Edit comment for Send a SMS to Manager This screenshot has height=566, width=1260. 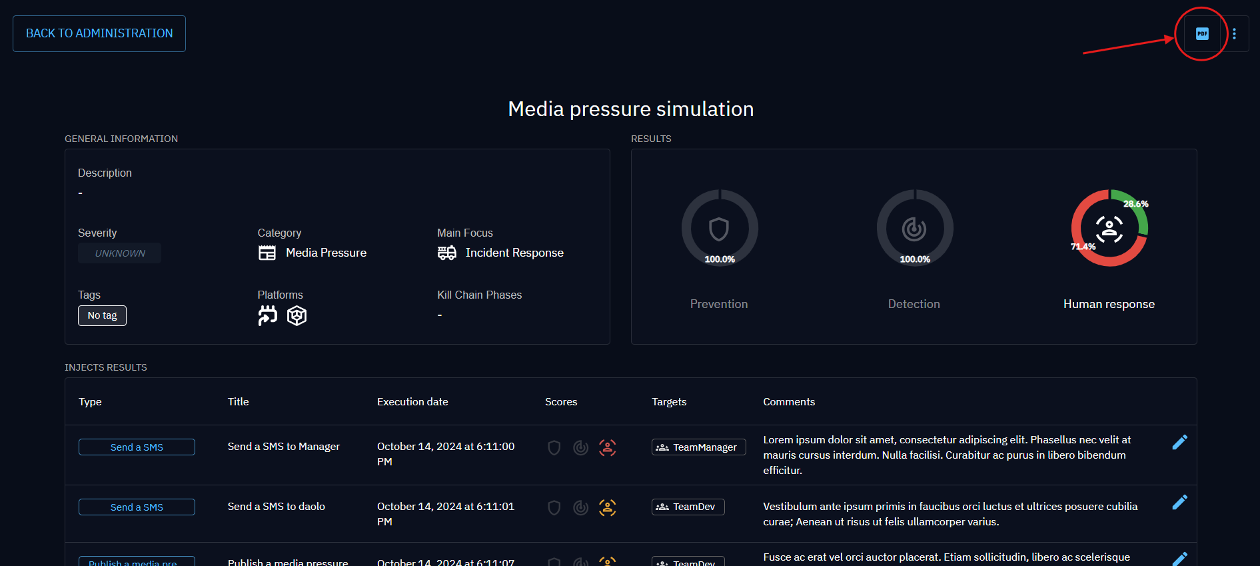pos(1179,443)
